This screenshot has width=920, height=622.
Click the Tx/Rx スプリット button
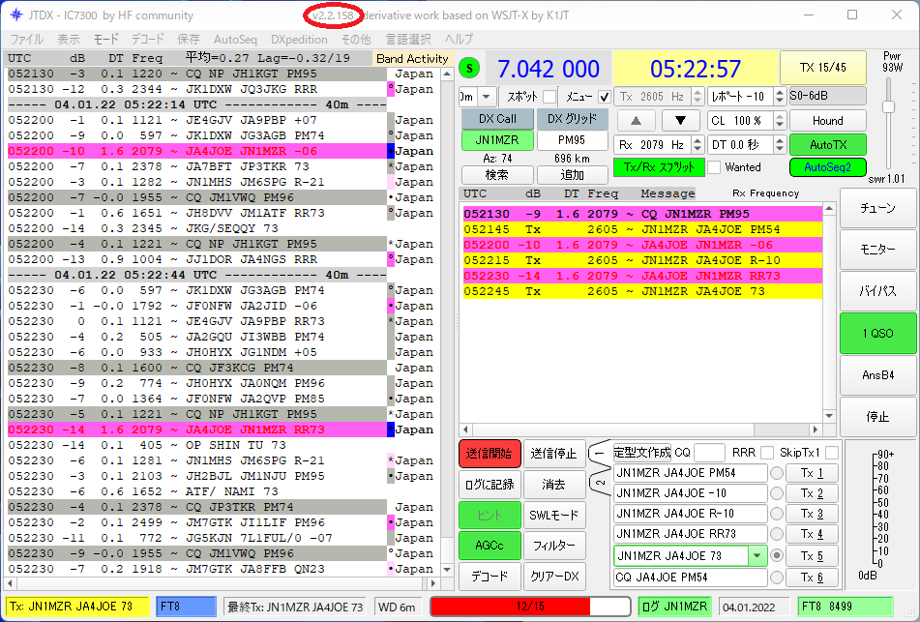(x=659, y=167)
